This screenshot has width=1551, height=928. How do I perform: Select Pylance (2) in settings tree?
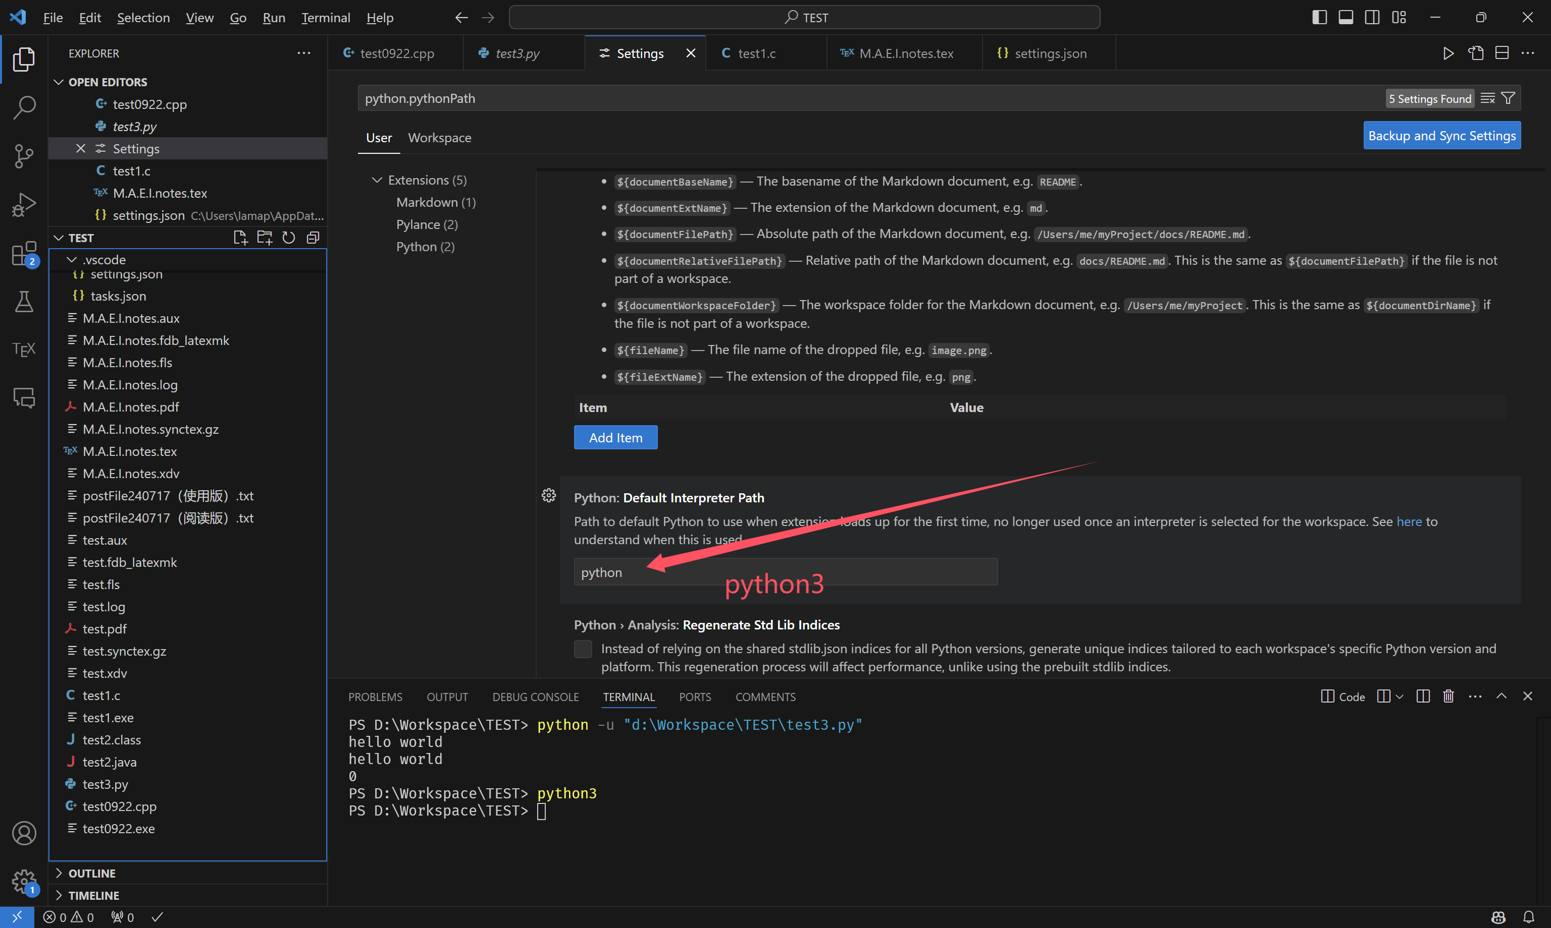[427, 224]
